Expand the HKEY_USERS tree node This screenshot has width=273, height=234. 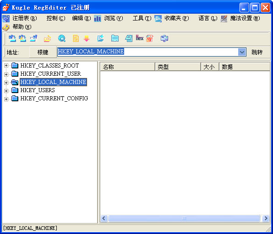click(6, 91)
